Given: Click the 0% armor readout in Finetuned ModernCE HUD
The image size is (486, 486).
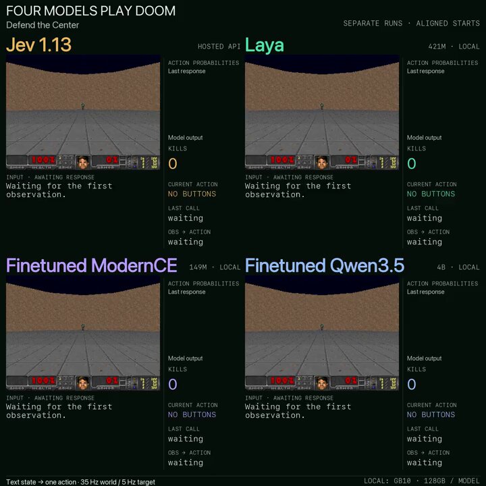Looking at the screenshot, I should [x=112, y=381].
